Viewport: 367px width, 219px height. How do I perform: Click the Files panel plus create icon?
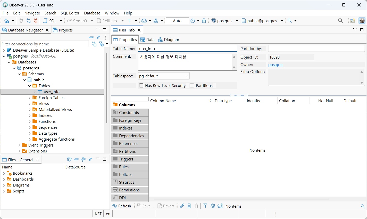pyautogui.click(x=83, y=159)
